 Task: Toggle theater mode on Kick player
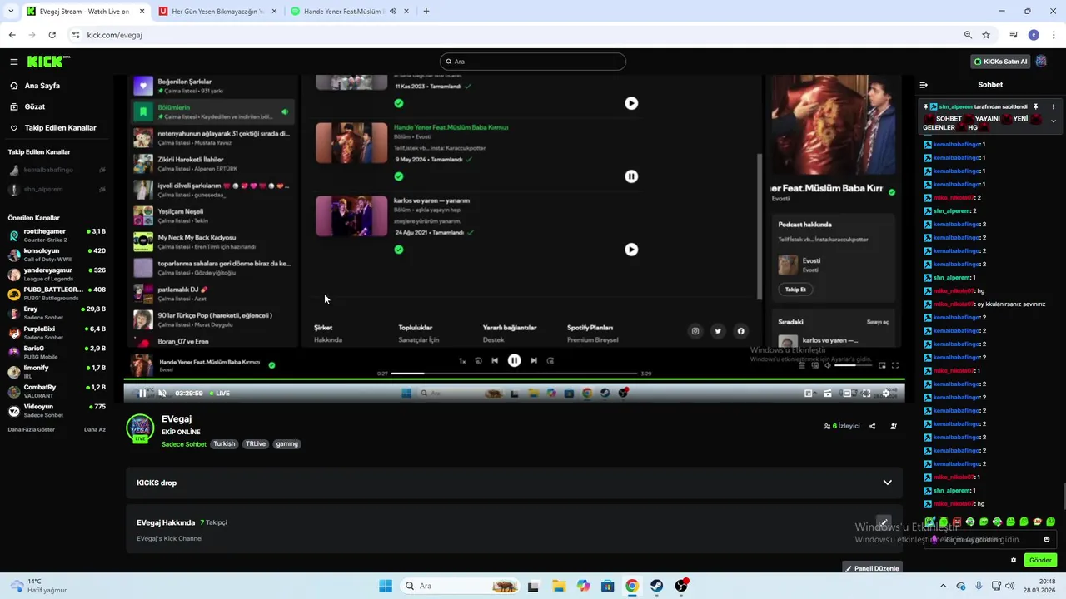847,394
